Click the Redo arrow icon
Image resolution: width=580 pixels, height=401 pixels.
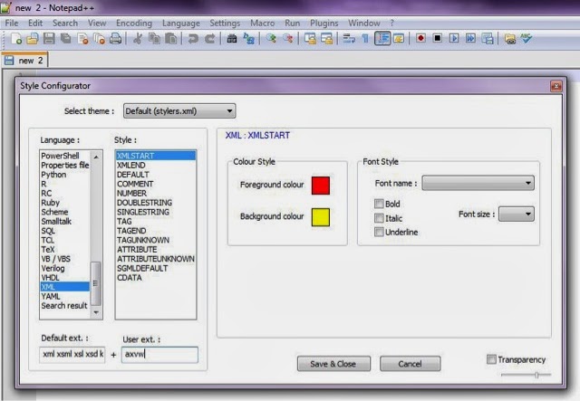point(209,38)
